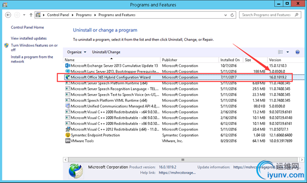Click the 7/11/2017 installed date

point(228,77)
